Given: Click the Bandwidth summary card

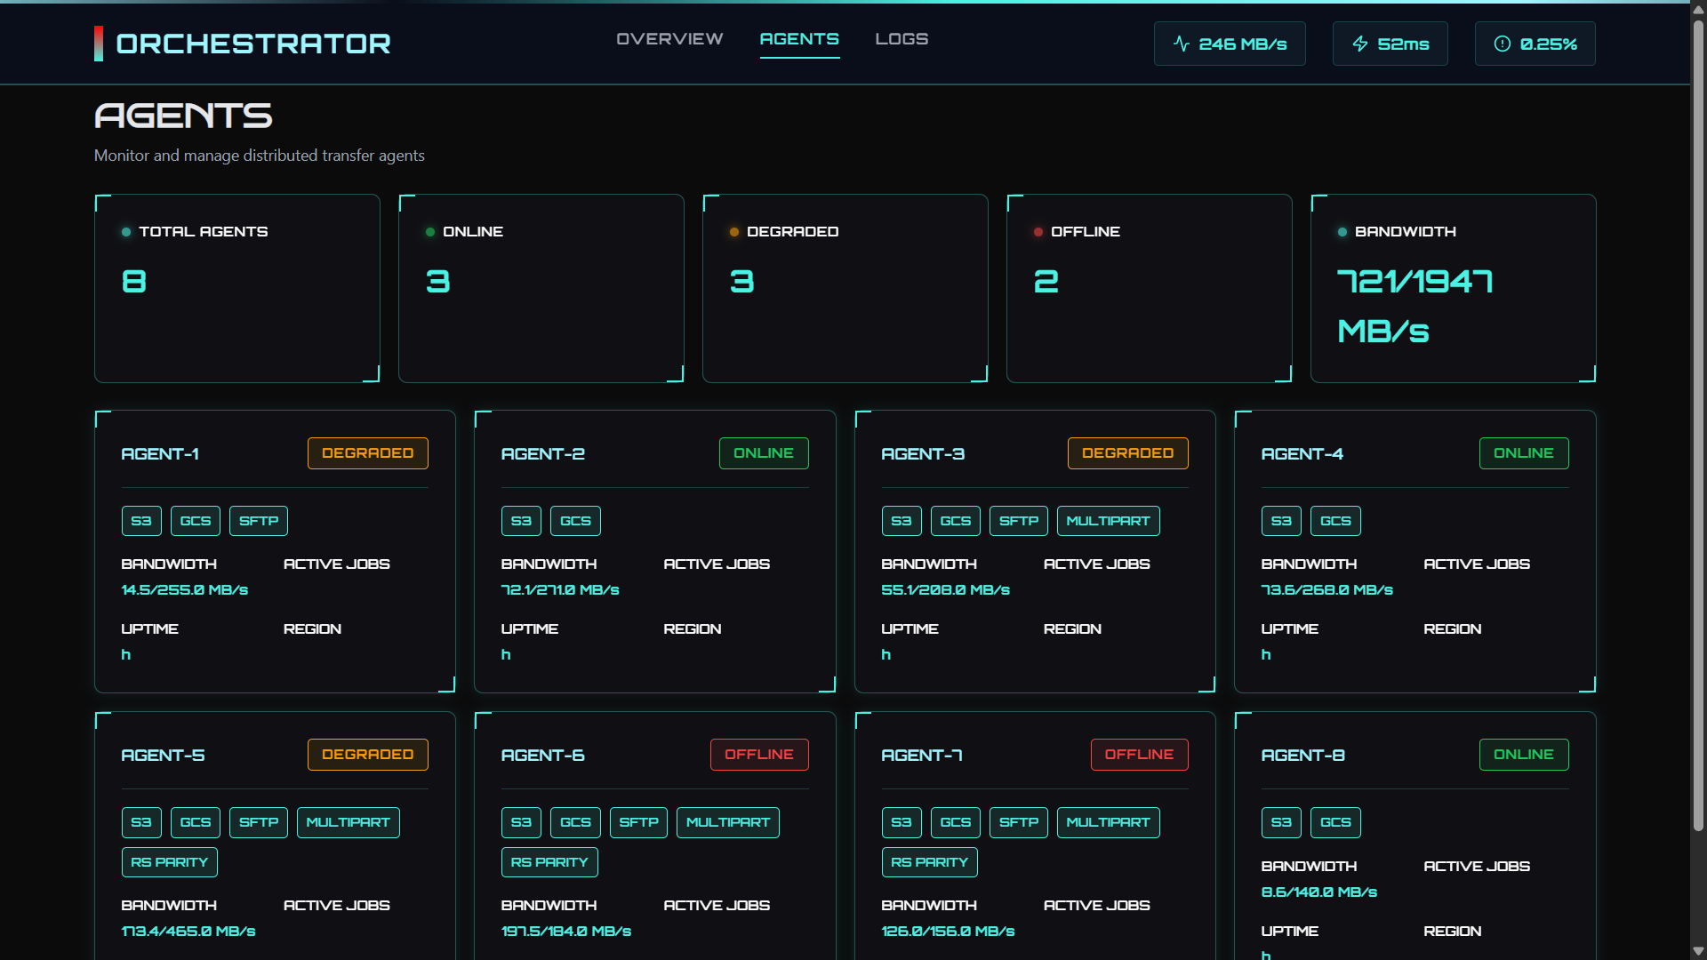Looking at the screenshot, I should coord(1453,289).
